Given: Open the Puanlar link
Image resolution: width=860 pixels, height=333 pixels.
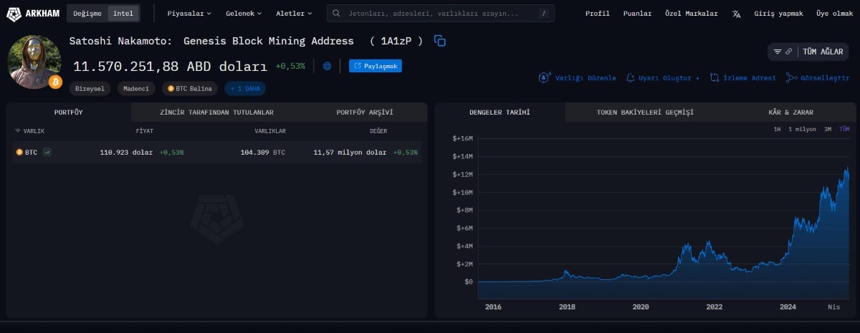Looking at the screenshot, I should pyautogui.click(x=637, y=14).
